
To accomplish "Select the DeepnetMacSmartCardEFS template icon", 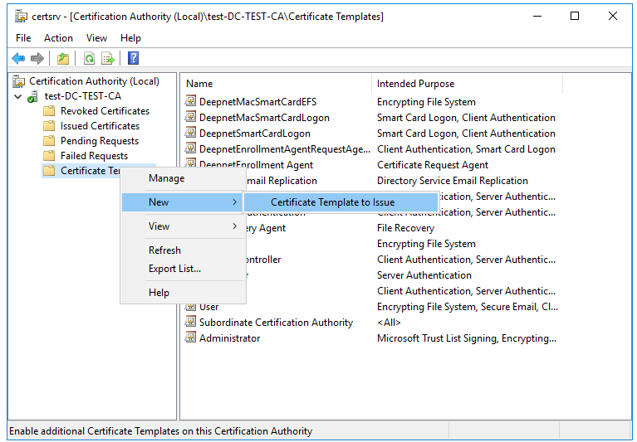I will pos(191,102).
